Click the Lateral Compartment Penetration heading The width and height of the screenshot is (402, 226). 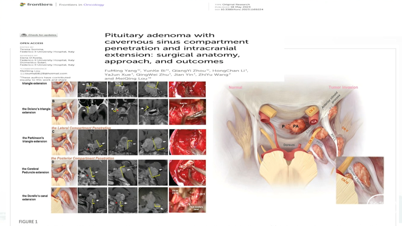pyautogui.click(x=81, y=128)
